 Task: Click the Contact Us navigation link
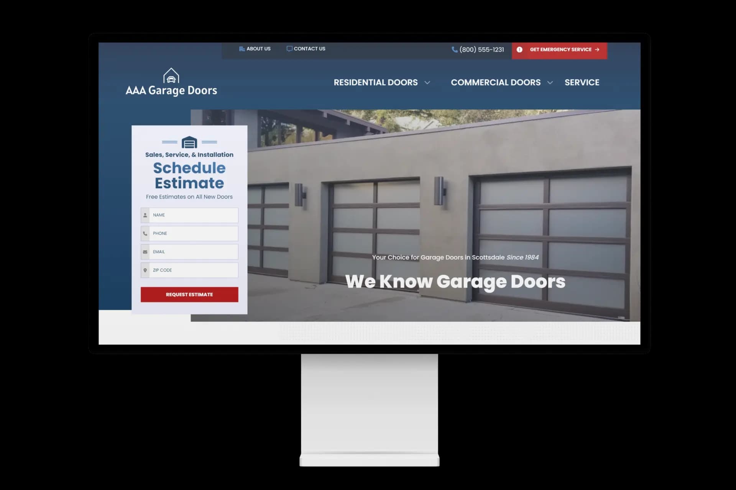pos(309,49)
